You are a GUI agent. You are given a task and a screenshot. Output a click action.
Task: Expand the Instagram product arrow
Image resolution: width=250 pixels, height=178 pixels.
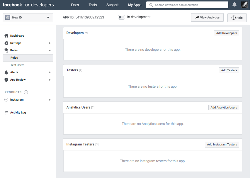(x=50, y=100)
